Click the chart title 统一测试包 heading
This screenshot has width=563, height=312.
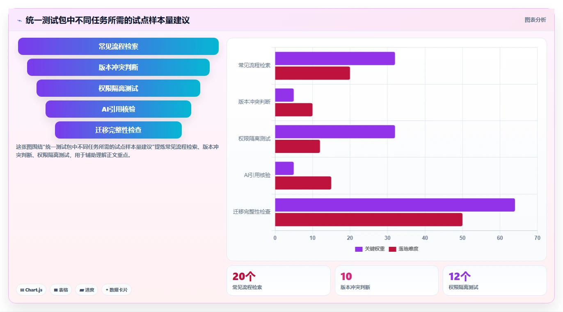click(x=108, y=20)
